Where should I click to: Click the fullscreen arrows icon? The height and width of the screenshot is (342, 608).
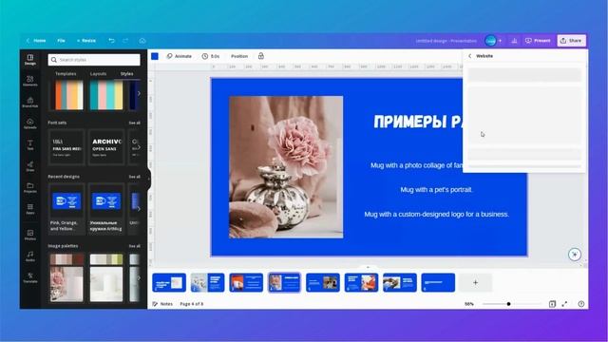pos(564,304)
